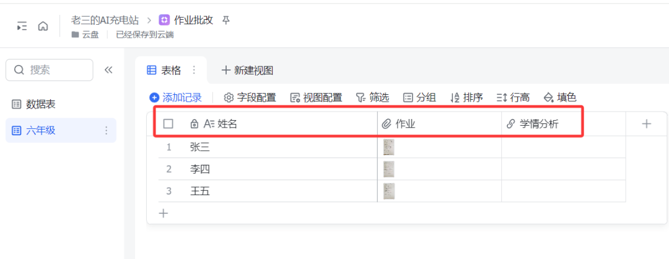This screenshot has height=259, width=669.
Task: Click the plus icon to add column
Action: pos(647,124)
